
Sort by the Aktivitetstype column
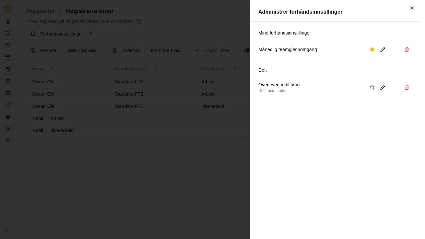pyautogui.click(x=219, y=69)
